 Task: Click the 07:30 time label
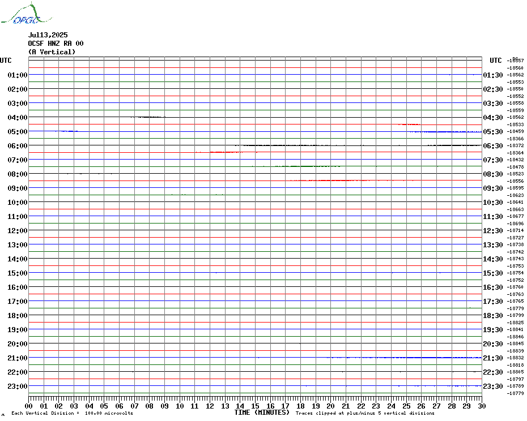tap(493, 160)
